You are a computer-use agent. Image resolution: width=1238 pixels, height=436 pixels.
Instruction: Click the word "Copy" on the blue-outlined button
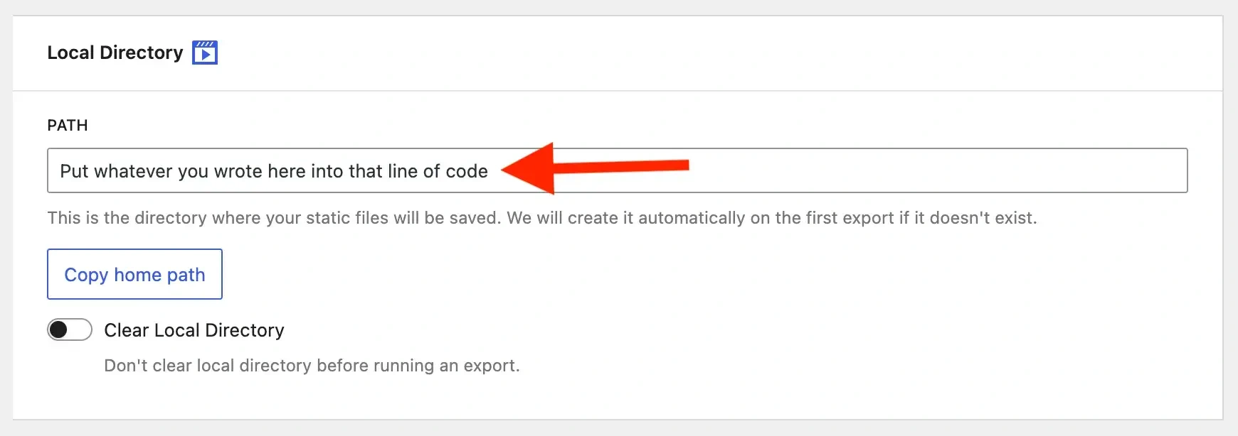click(86, 275)
